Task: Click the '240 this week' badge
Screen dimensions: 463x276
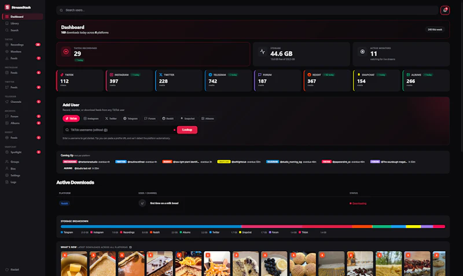Action: 435,30
